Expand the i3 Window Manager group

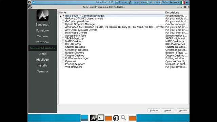click(60, 58)
